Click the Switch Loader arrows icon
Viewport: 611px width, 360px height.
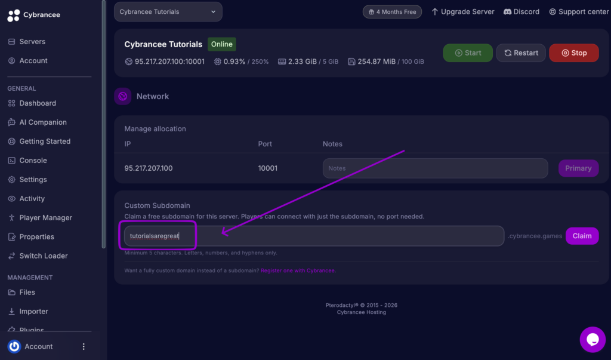12,256
